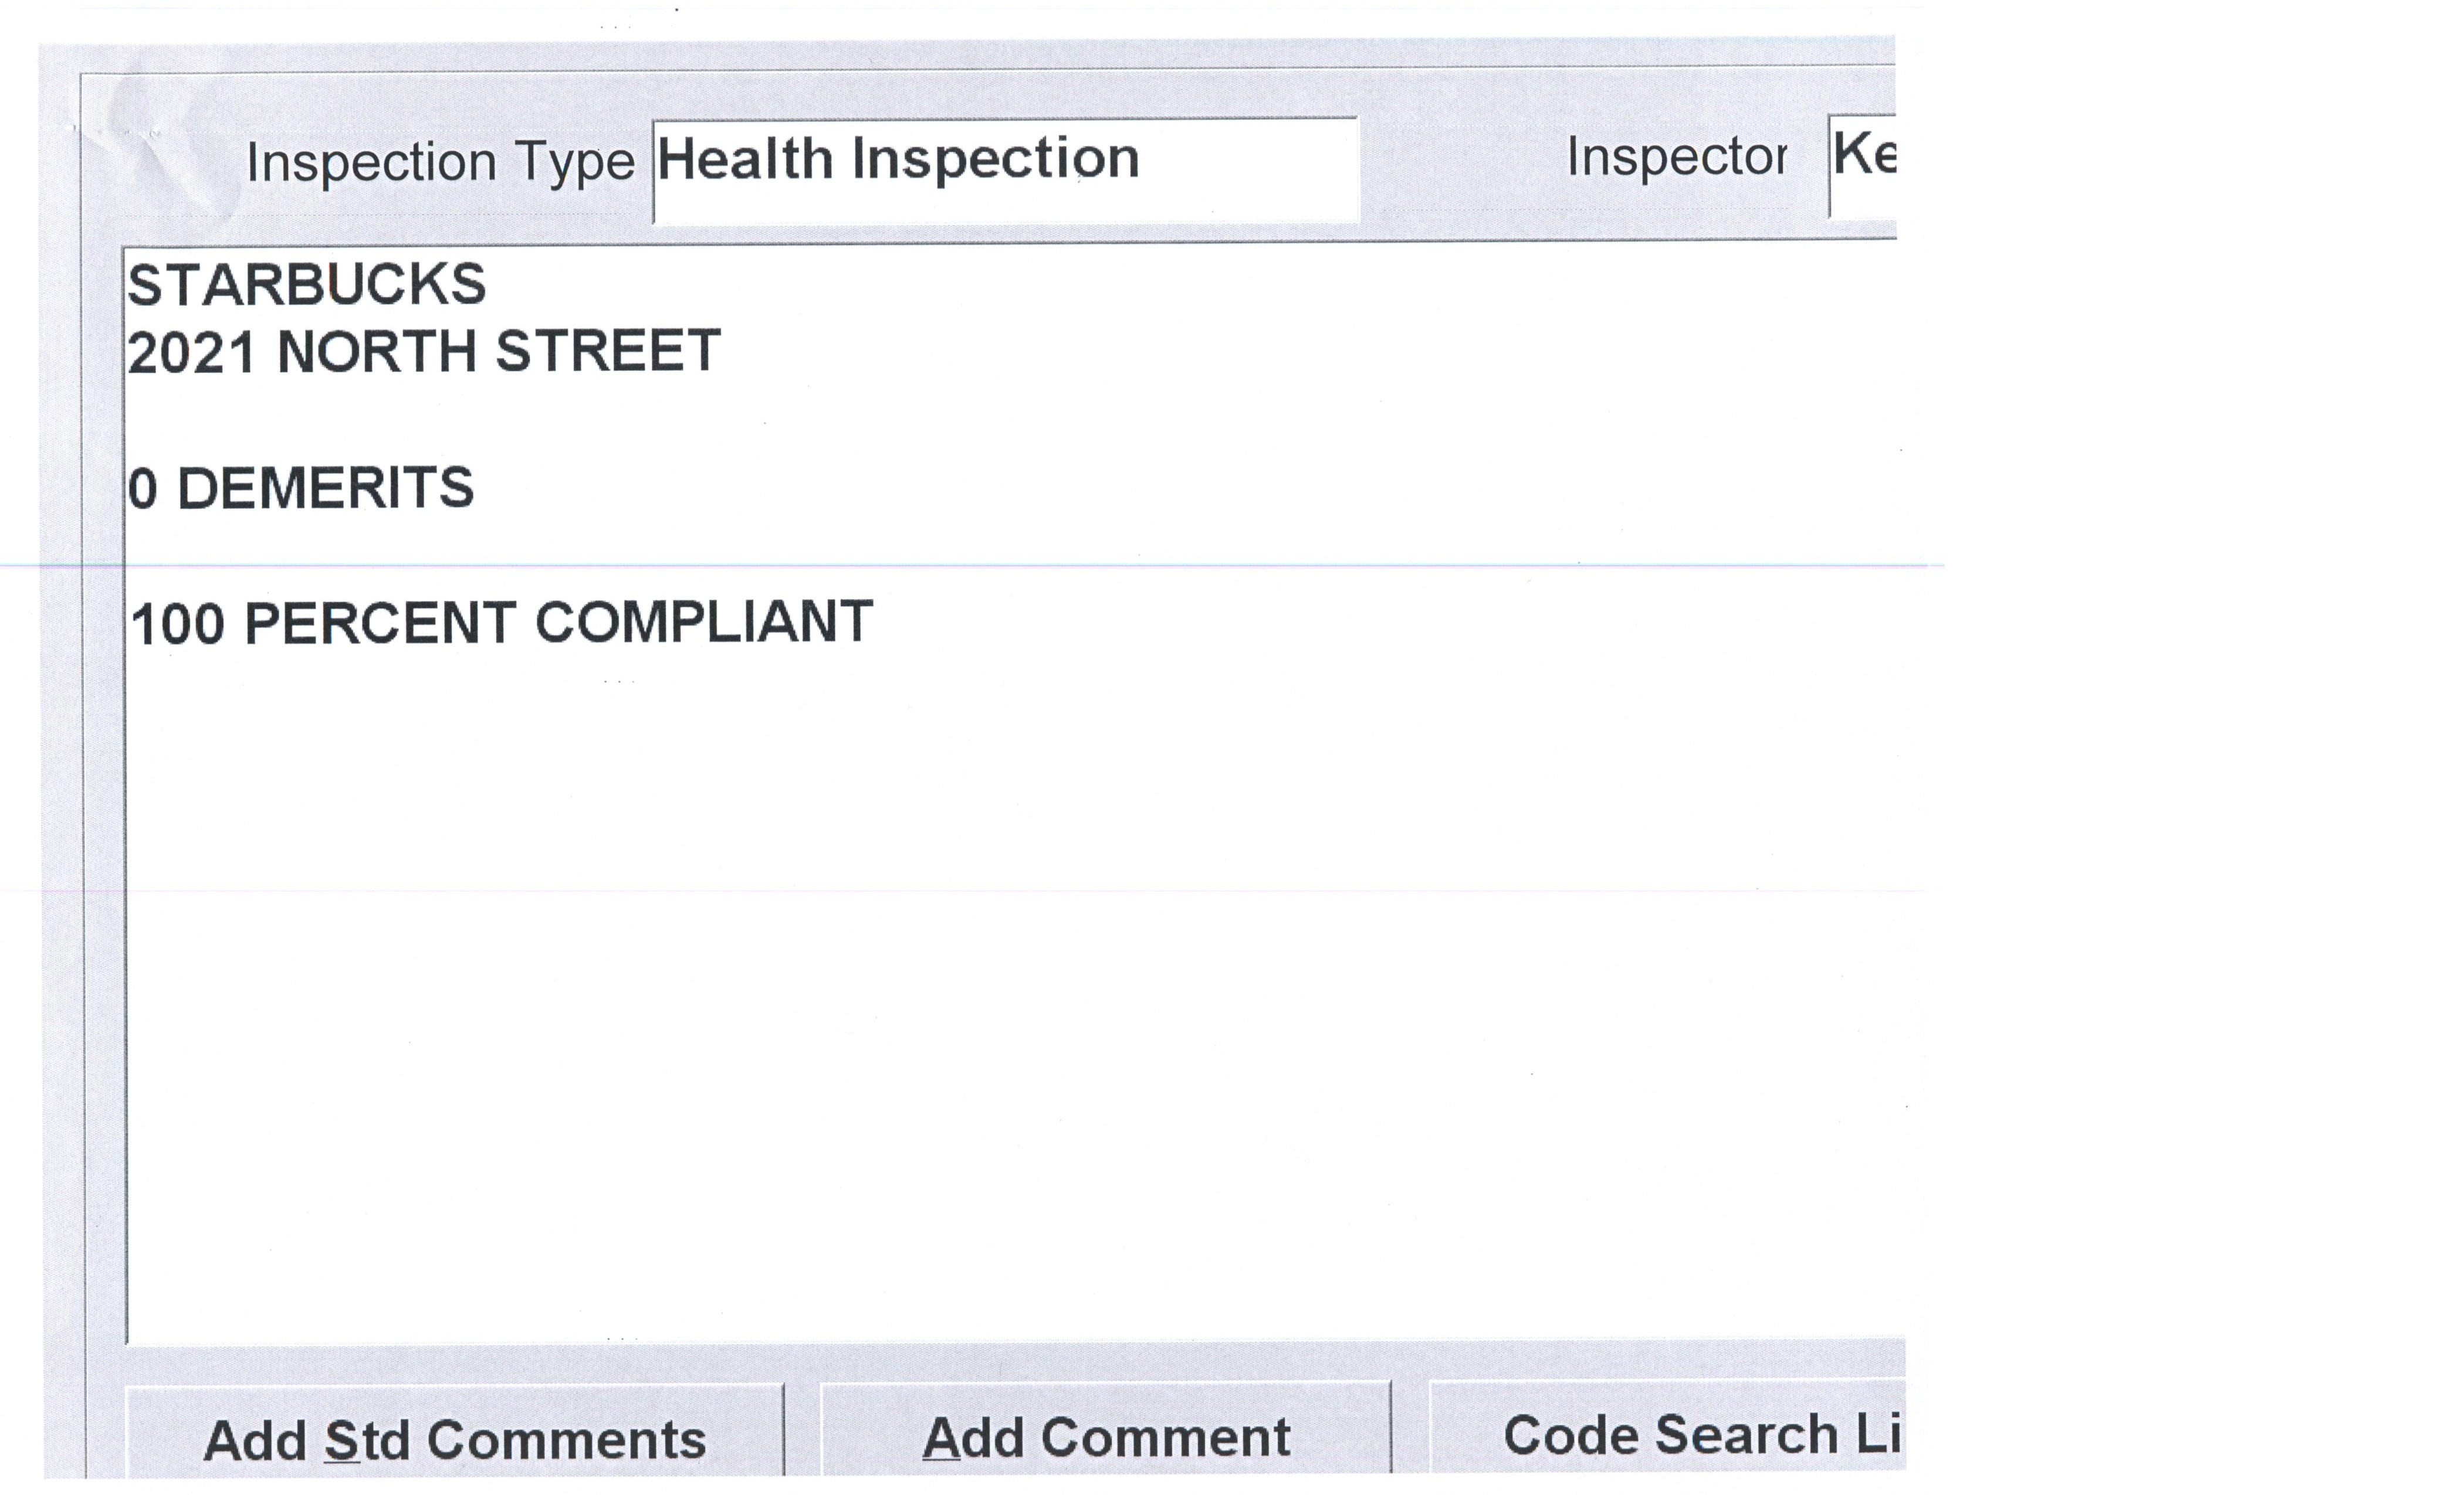Click the word Inspection inside the type field
2464x1495 pixels.
(995, 160)
